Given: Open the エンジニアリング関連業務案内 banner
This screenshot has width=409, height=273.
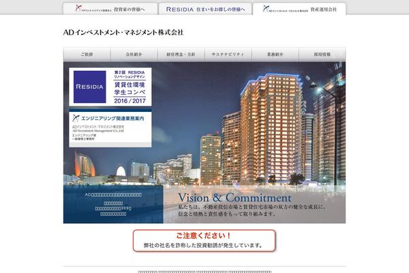Looking at the screenshot, I should [x=110, y=128].
